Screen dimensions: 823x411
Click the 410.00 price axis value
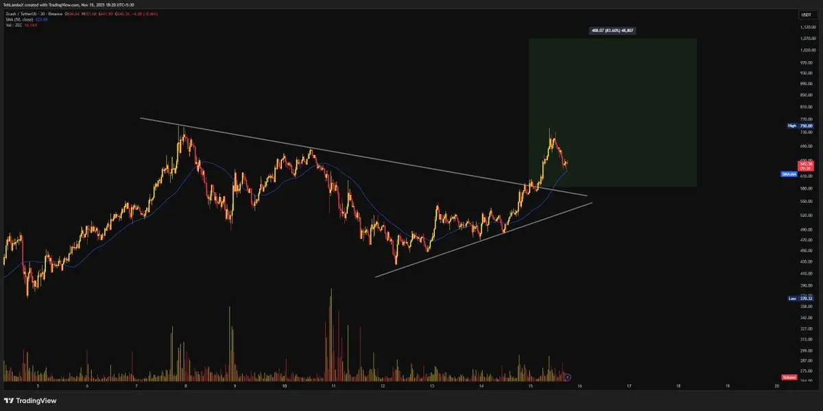[x=806, y=272]
